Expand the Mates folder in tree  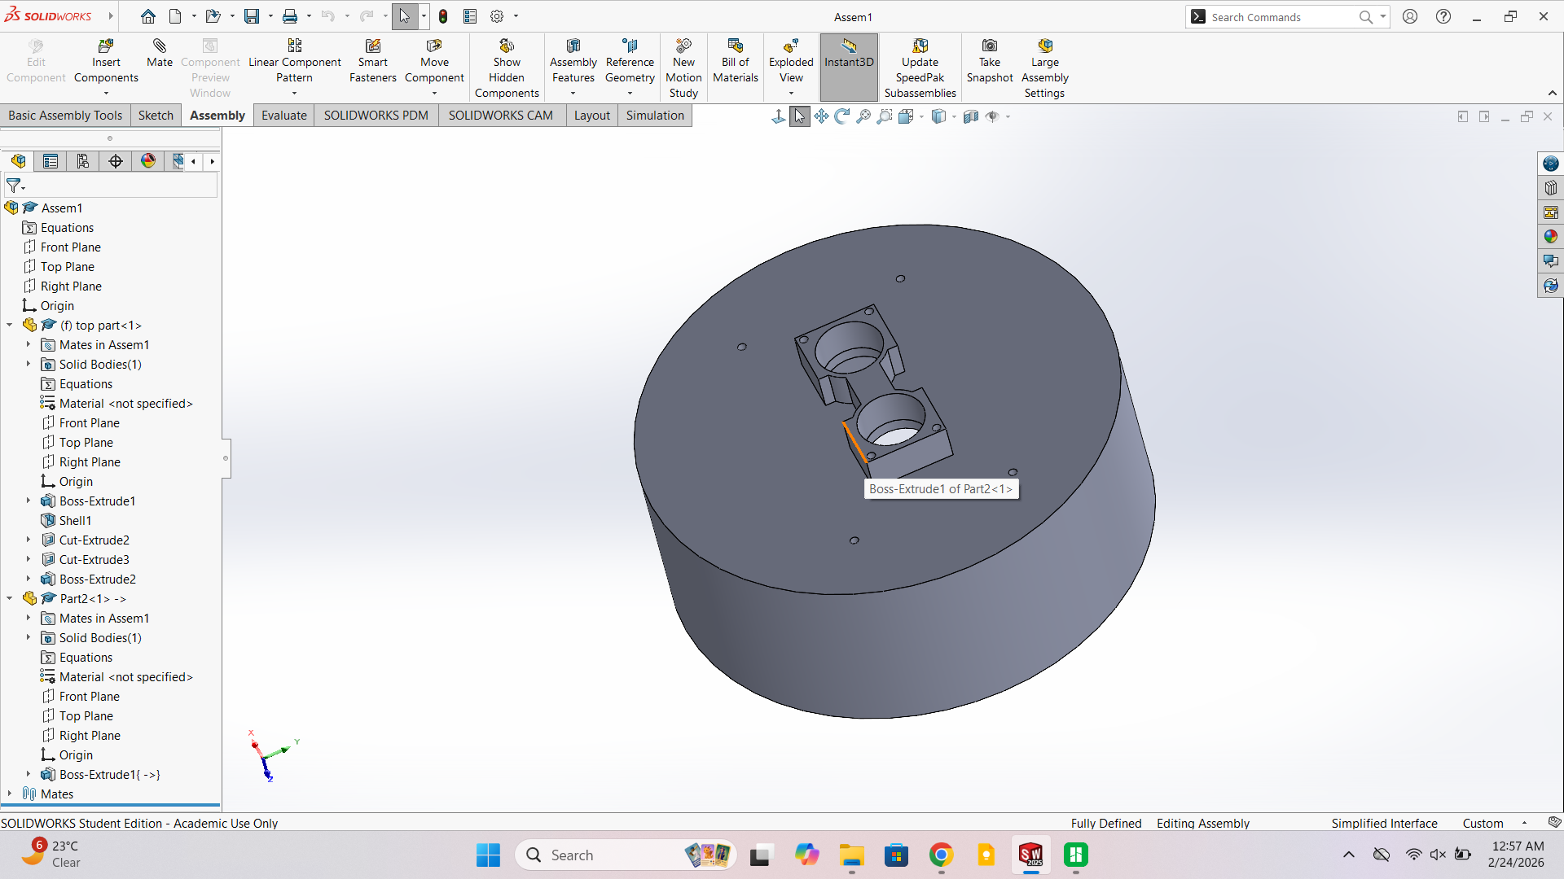(10, 794)
